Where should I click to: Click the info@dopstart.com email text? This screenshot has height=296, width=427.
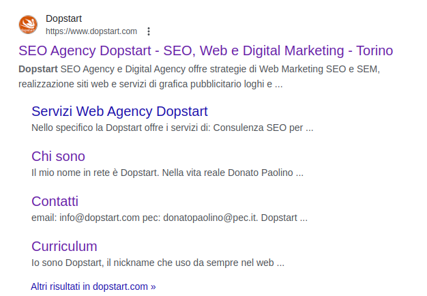coord(100,218)
